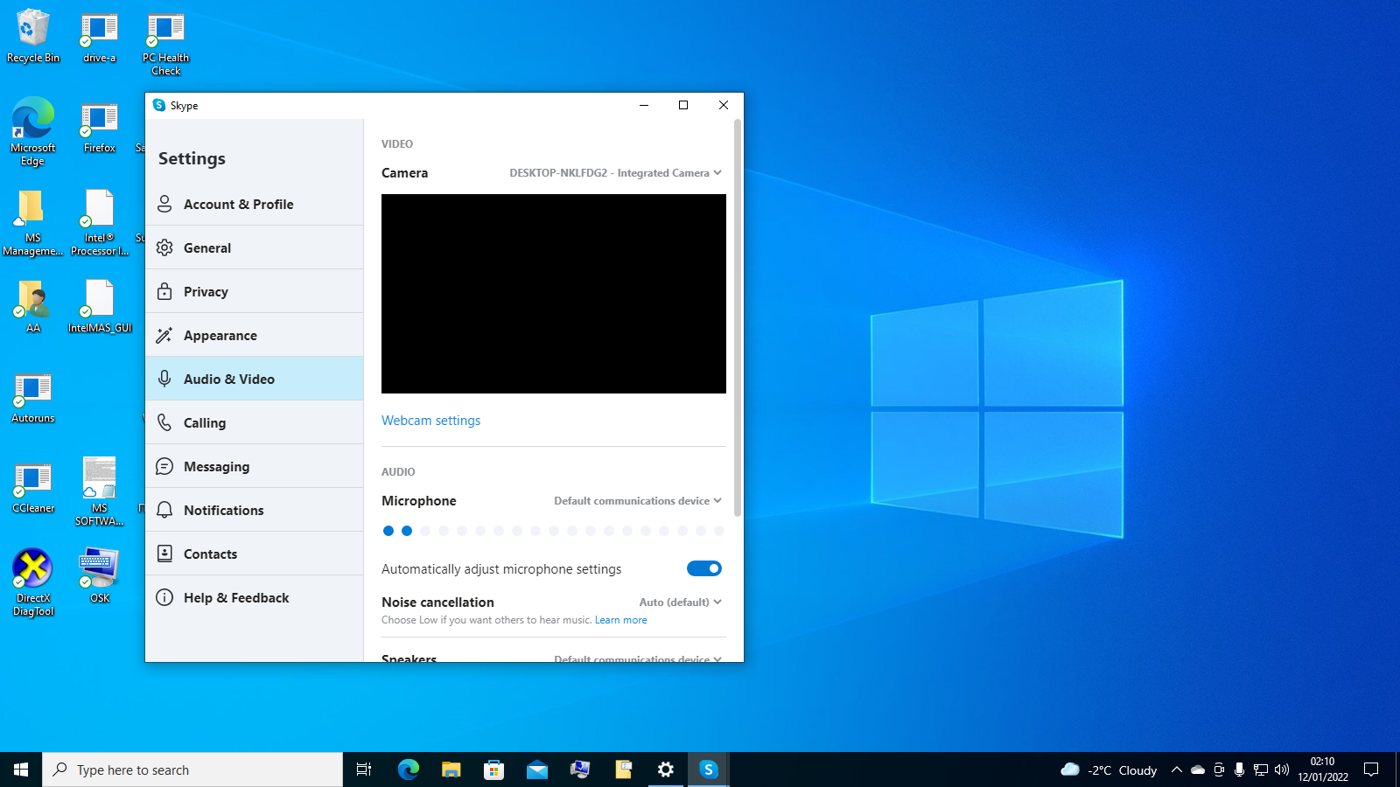Open File Explorer from the taskbar
Image resolution: width=1400 pixels, height=787 pixels.
(x=451, y=770)
